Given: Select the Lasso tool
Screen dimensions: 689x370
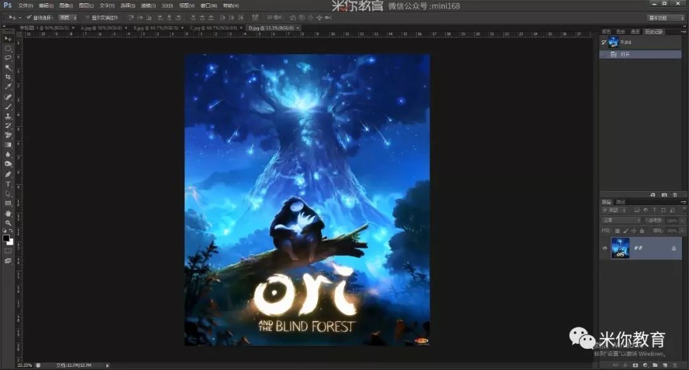Looking at the screenshot, I should point(8,58).
